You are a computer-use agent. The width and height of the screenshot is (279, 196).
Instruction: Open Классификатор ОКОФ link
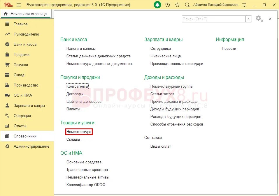tap(86, 185)
